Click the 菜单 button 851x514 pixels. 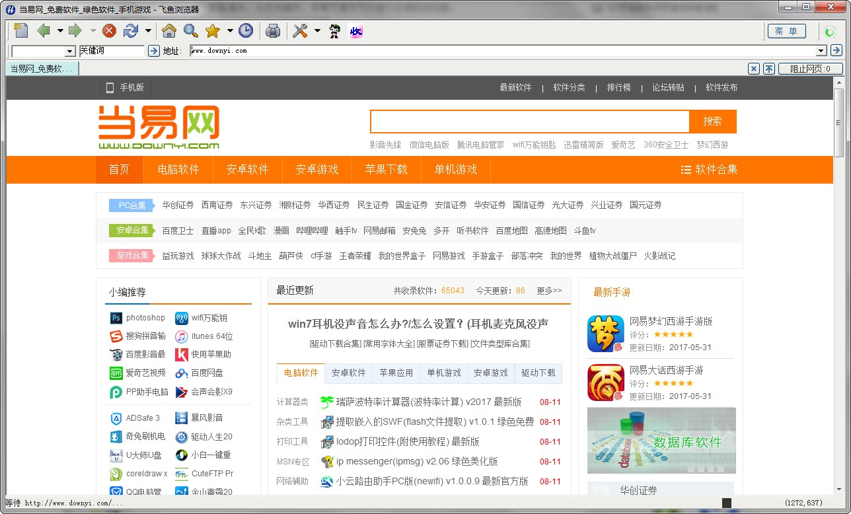tap(786, 31)
